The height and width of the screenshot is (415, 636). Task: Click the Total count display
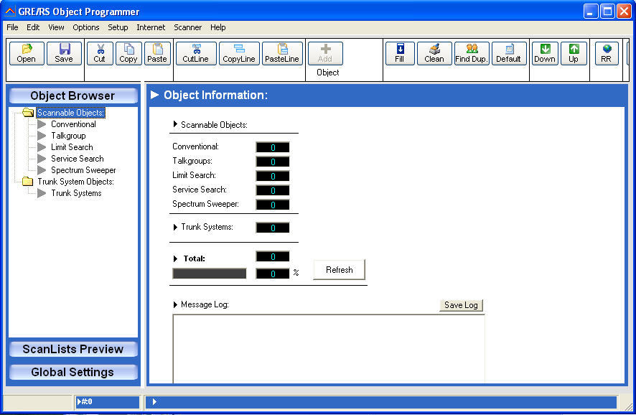pos(273,256)
